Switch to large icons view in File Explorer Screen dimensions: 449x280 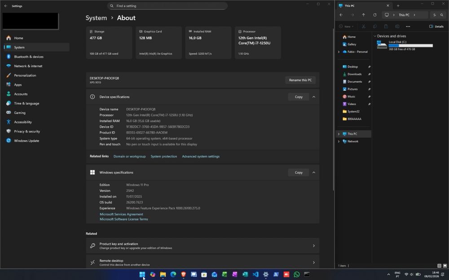[x=445, y=266]
